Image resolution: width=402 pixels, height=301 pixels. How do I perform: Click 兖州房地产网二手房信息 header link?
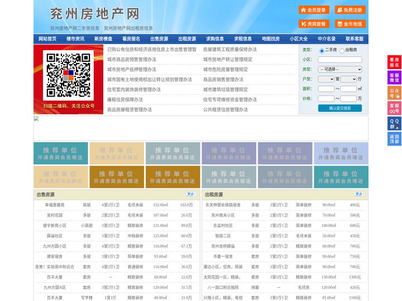tap(75, 28)
